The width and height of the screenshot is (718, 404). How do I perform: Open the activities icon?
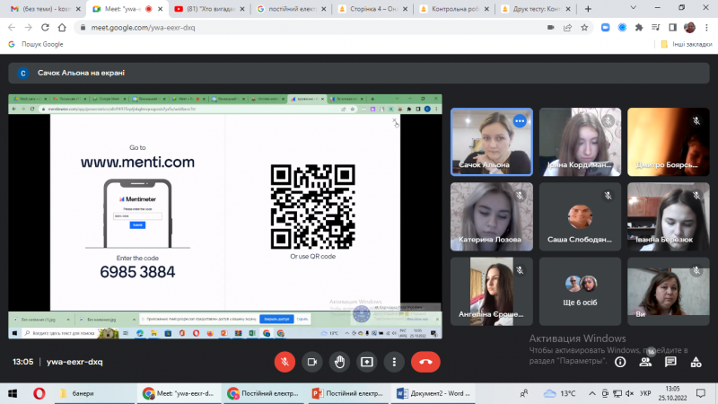click(x=696, y=362)
